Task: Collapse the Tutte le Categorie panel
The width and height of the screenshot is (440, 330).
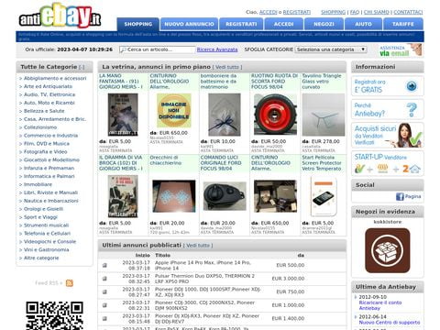Action: click(x=82, y=67)
